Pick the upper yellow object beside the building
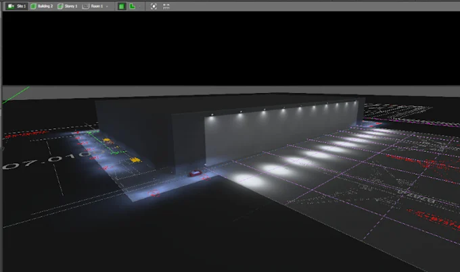The image size is (460, 272). point(106,140)
